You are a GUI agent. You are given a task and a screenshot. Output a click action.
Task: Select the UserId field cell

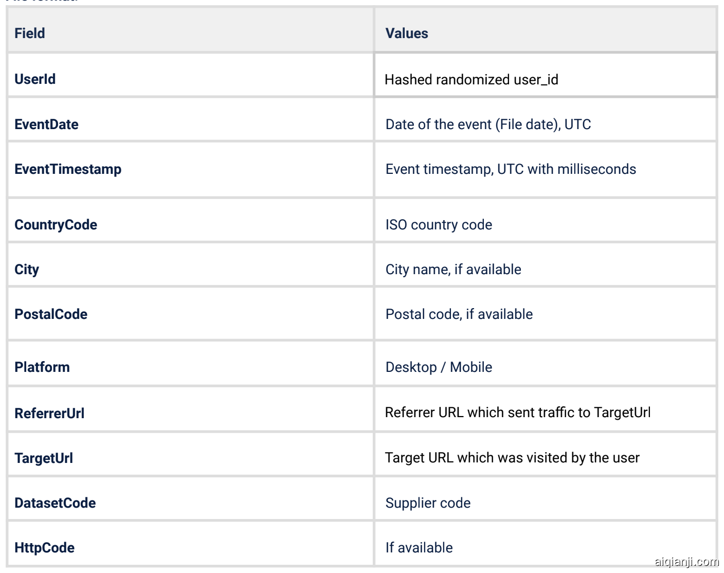click(35, 79)
